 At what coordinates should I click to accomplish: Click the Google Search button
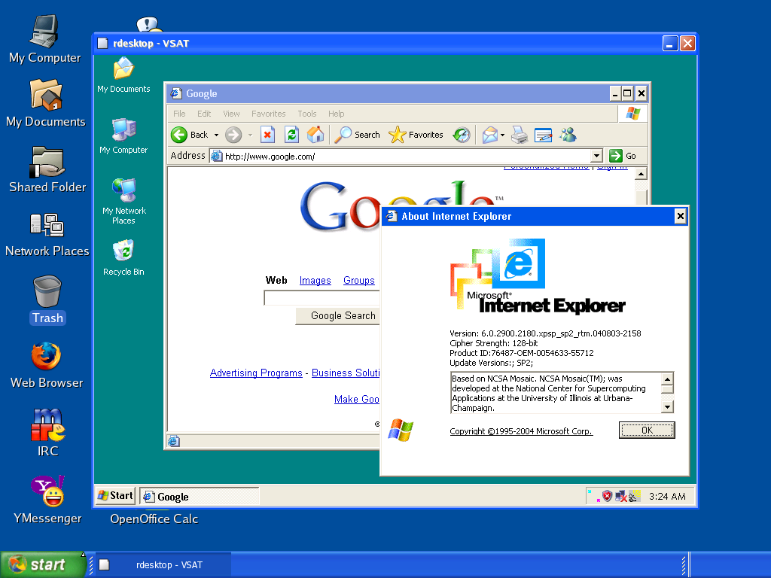(x=338, y=316)
